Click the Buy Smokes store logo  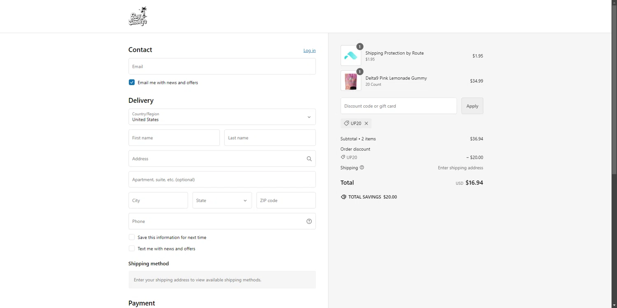[138, 16]
